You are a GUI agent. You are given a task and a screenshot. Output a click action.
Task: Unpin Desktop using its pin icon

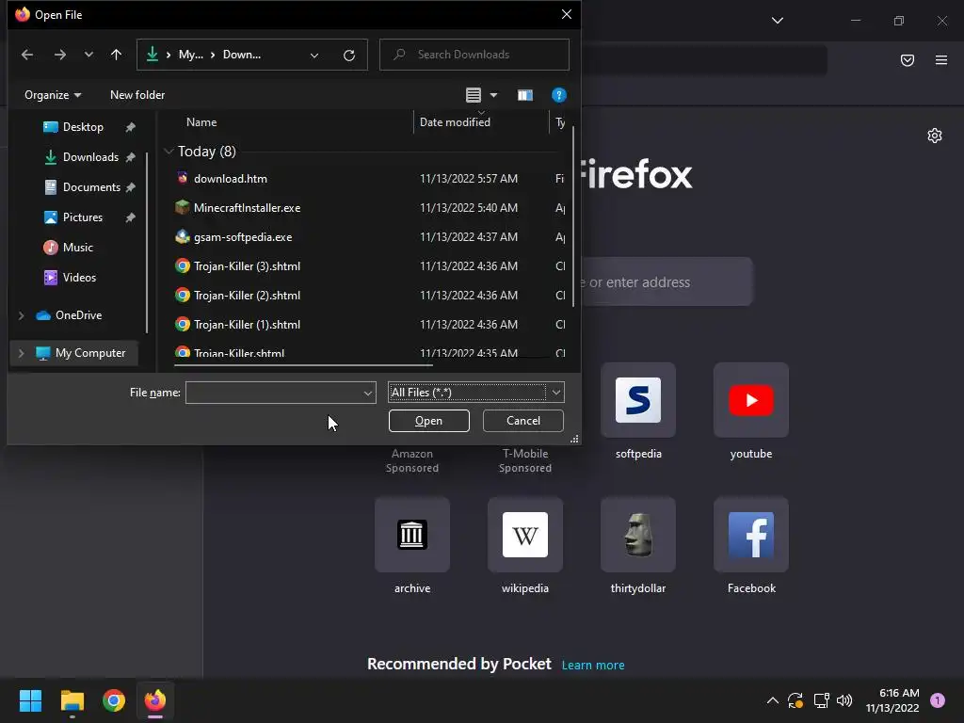pos(130,127)
